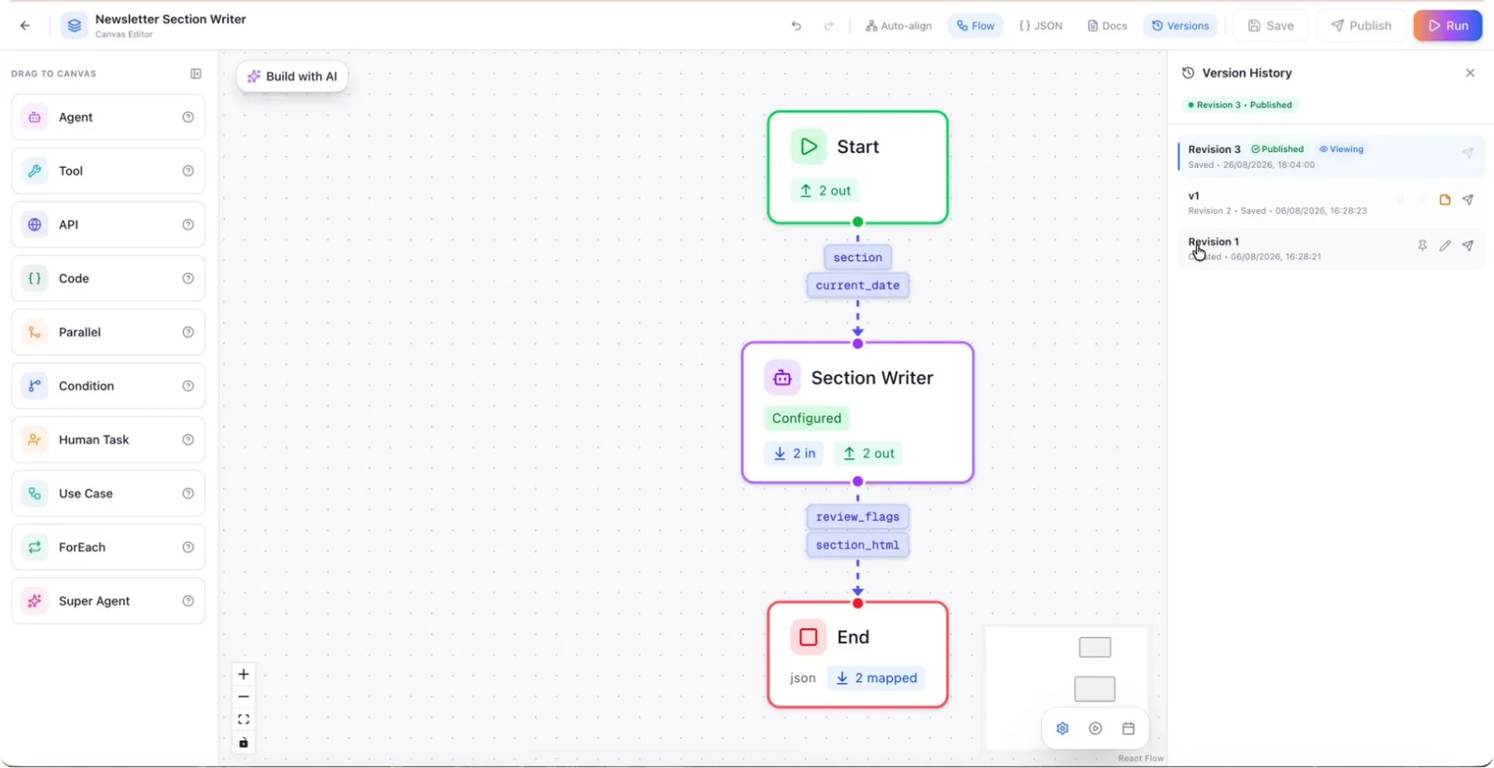The image size is (1494, 768).
Task: Run the workflow
Action: point(1447,26)
